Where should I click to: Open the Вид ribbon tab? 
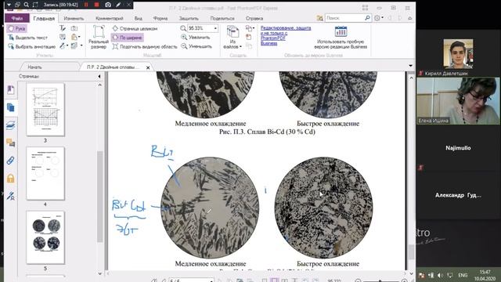pyautogui.click(x=139, y=19)
